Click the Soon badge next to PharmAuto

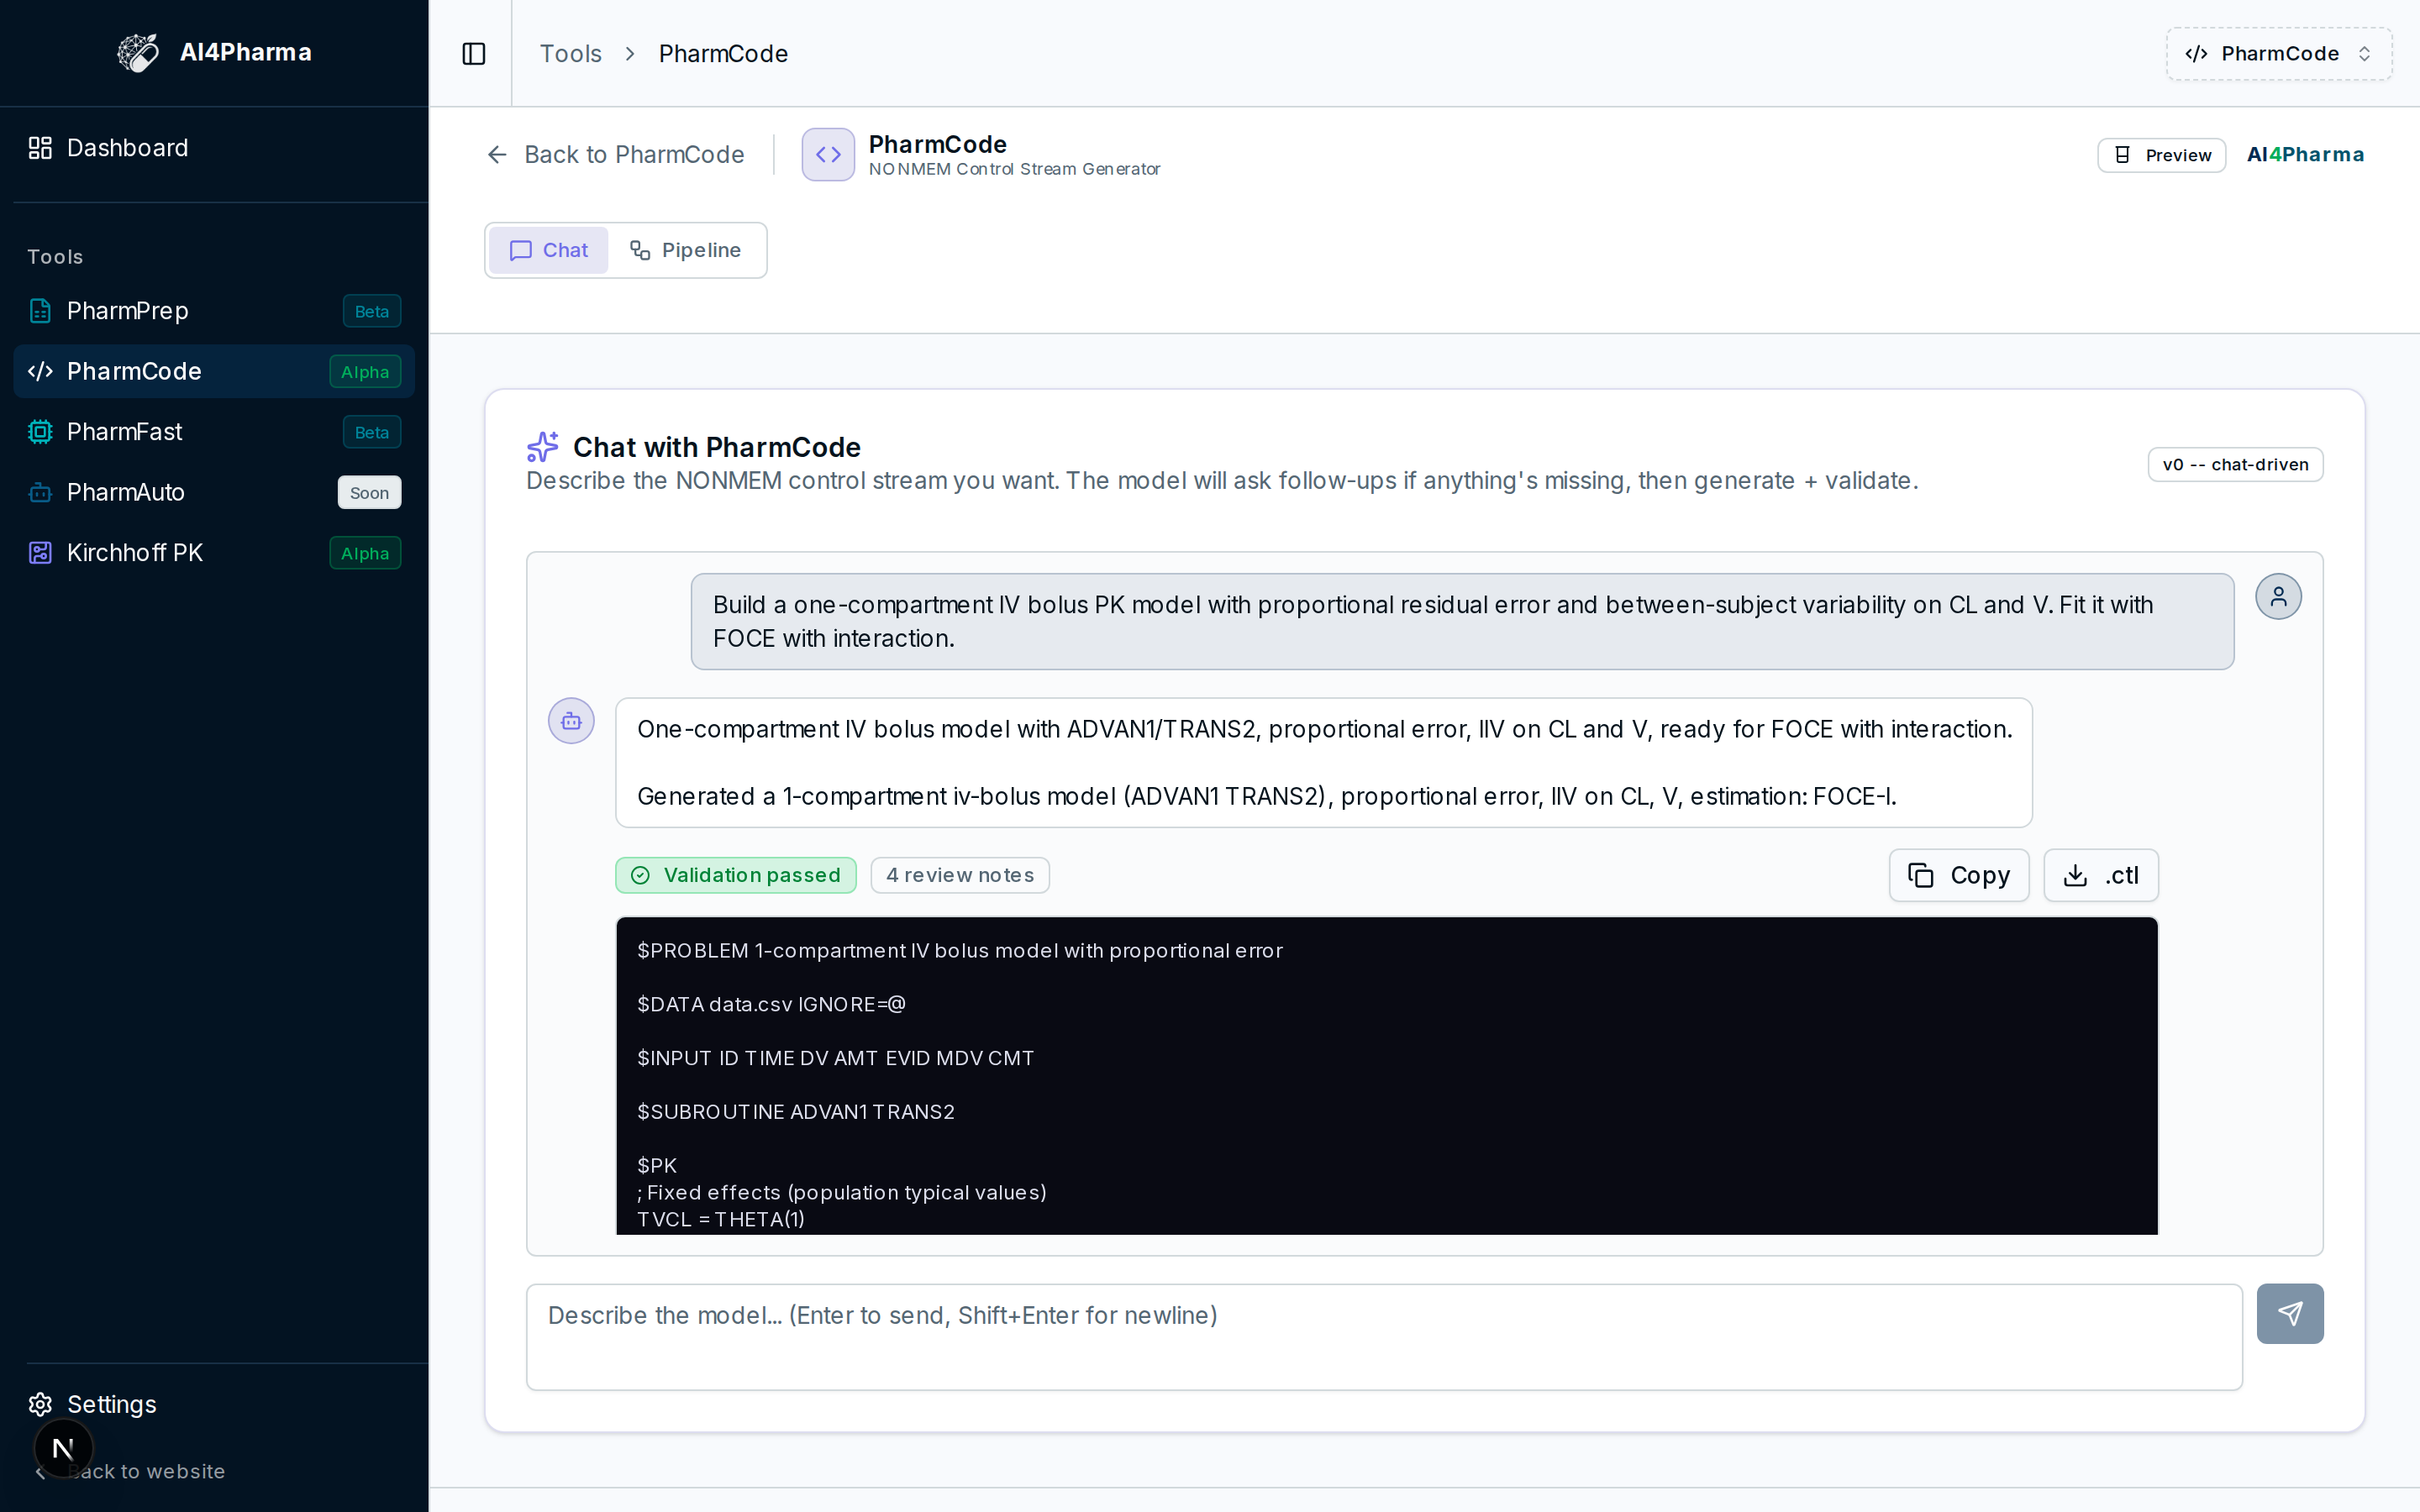coord(369,492)
